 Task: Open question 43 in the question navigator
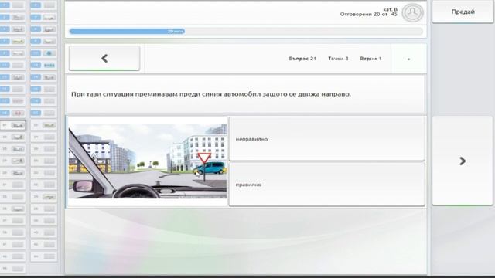[x=12, y=257]
